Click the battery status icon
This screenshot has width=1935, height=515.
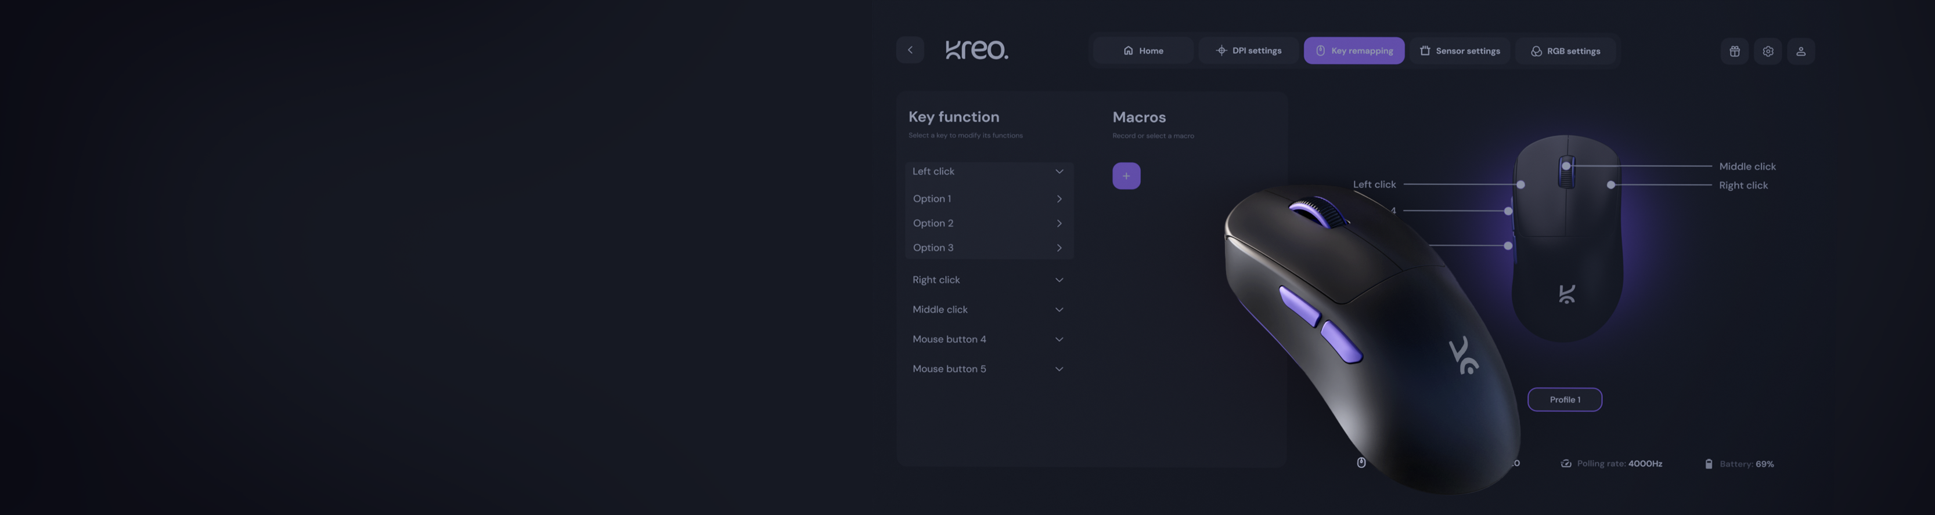[x=1708, y=464]
